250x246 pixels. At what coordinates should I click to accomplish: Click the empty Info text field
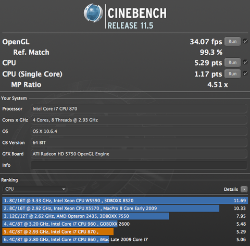(x=139, y=165)
